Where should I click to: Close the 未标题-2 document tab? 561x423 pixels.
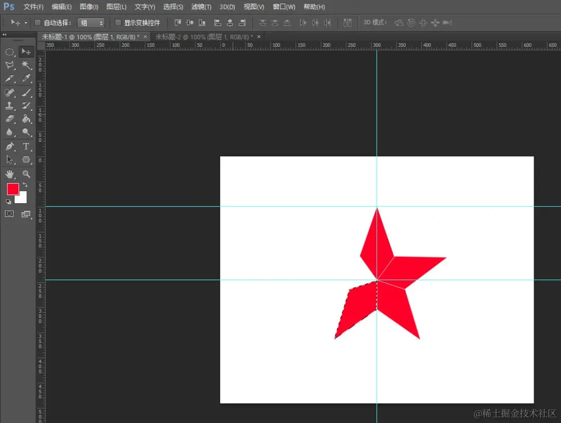click(259, 37)
